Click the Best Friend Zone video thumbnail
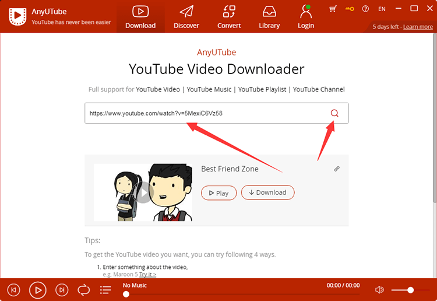 143,192
